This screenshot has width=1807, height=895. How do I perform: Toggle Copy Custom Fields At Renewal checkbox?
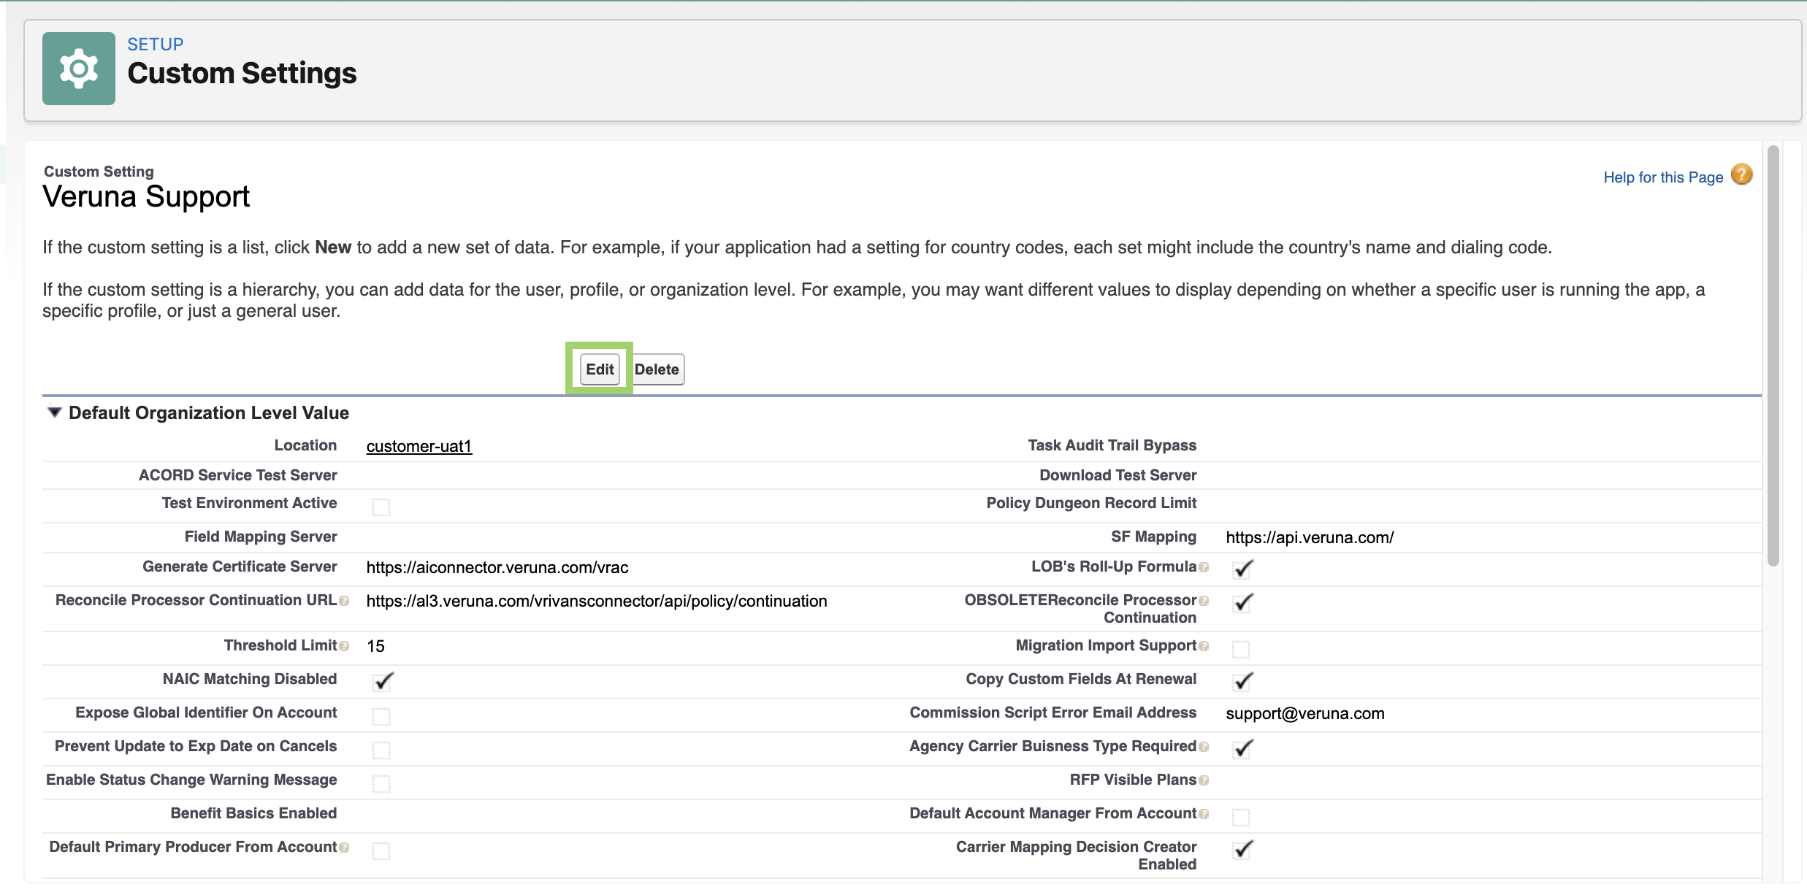tap(1242, 681)
